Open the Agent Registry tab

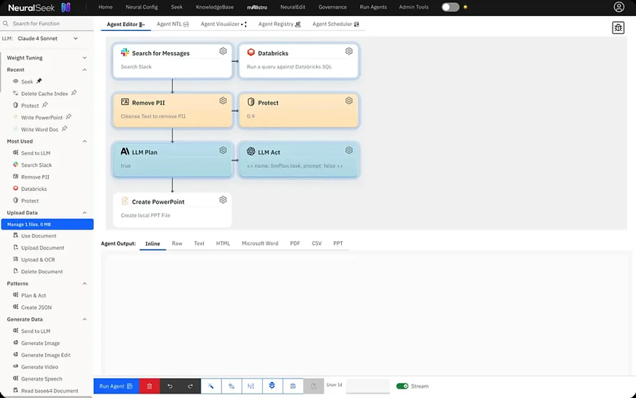(x=279, y=24)
